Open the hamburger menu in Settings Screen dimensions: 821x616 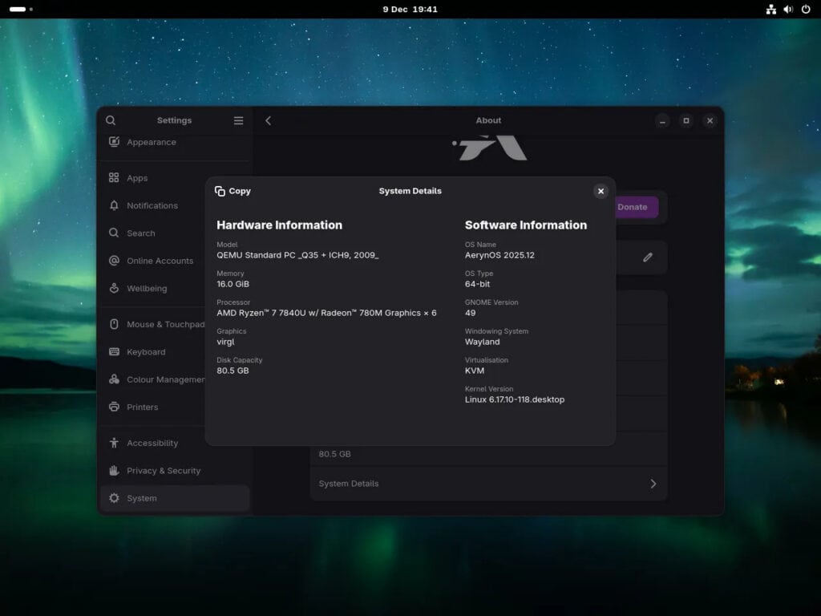238,120
